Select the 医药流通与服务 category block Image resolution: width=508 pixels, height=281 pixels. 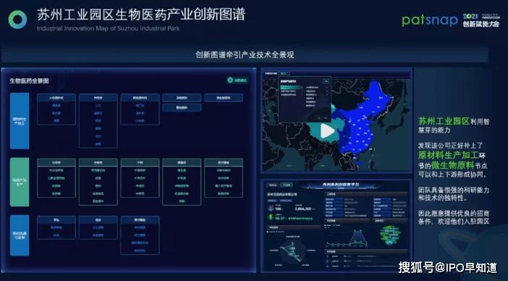[20, 235]
